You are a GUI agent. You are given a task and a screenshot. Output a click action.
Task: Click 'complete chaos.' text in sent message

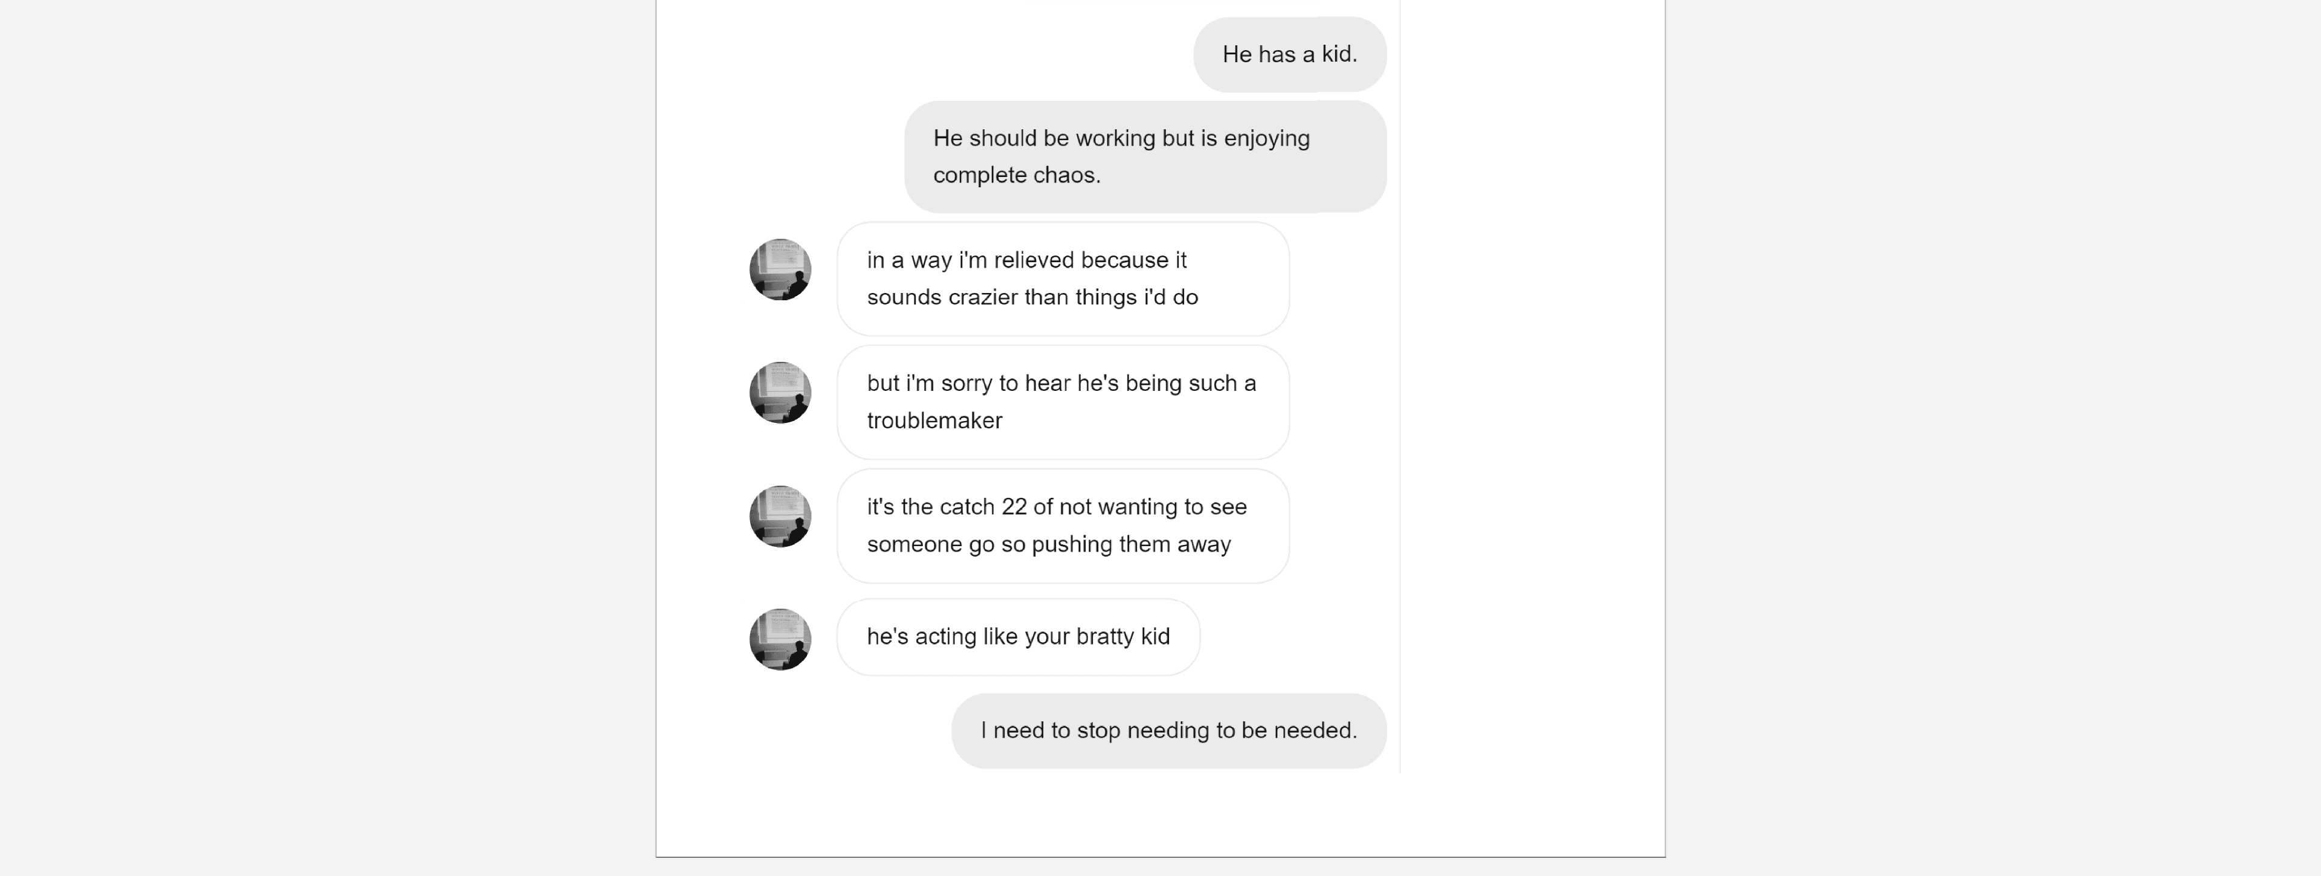pos(1016,175)
